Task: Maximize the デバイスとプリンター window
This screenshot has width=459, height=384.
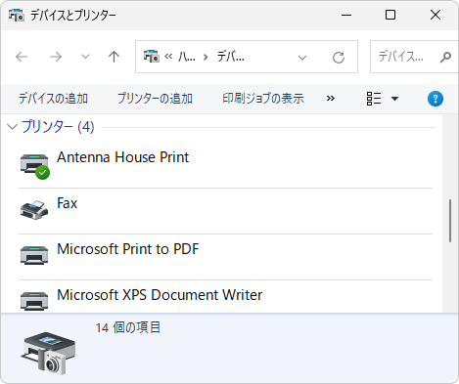Action: click(390, 15)
